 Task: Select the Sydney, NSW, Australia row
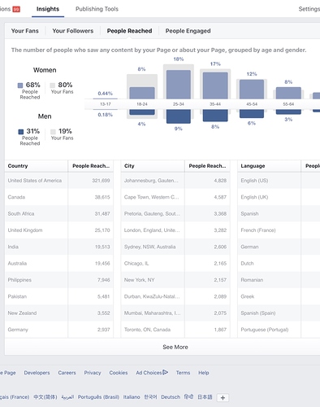coord(175,247)
